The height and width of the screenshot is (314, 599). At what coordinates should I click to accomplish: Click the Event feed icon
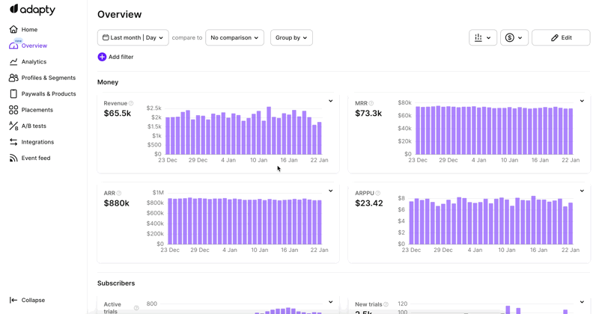click(13, 158)
